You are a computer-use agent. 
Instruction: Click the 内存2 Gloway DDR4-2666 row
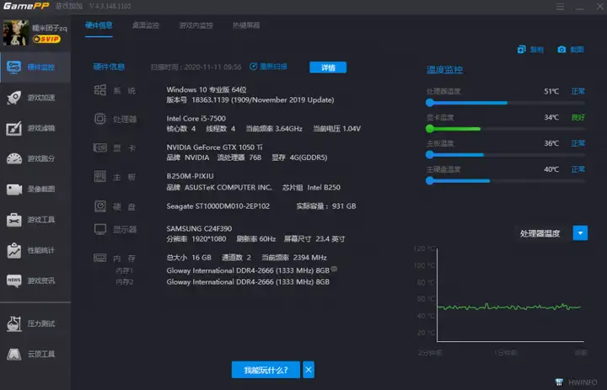pyautogui.click(x=248, y=282)
